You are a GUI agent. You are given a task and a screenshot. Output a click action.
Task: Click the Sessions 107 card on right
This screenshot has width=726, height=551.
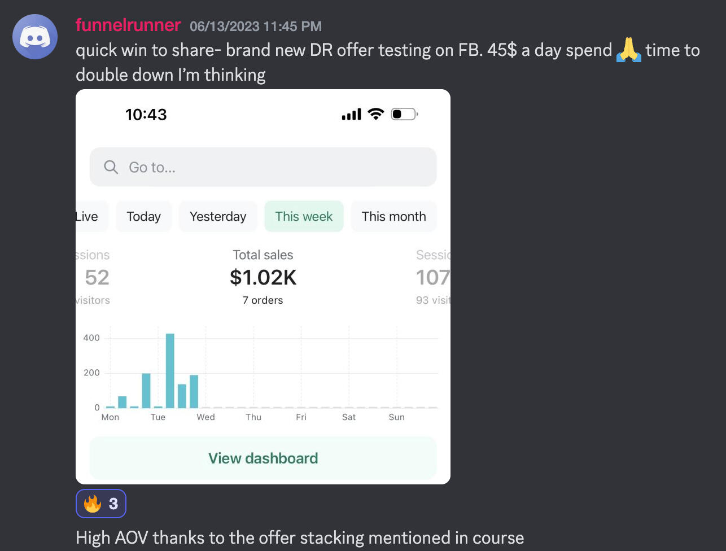[x=432, y=277]
